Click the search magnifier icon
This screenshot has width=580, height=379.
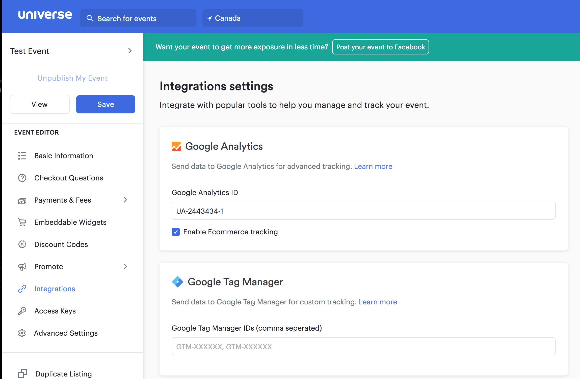coord(90,18)
